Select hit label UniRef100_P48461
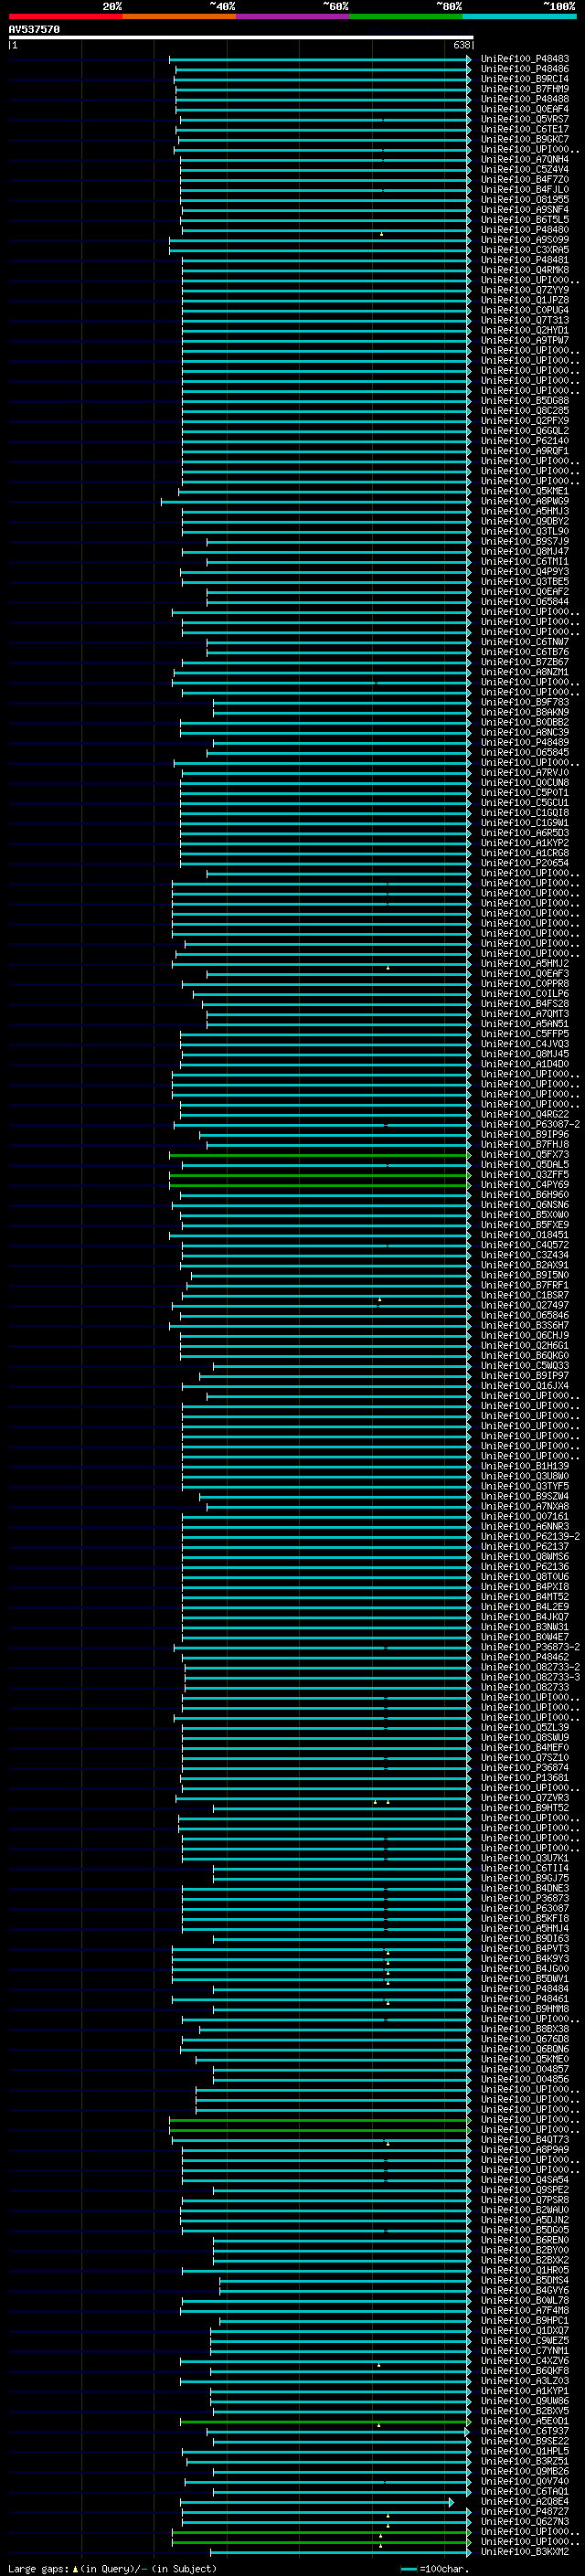585x2576 pixels. click(525, 1999)
